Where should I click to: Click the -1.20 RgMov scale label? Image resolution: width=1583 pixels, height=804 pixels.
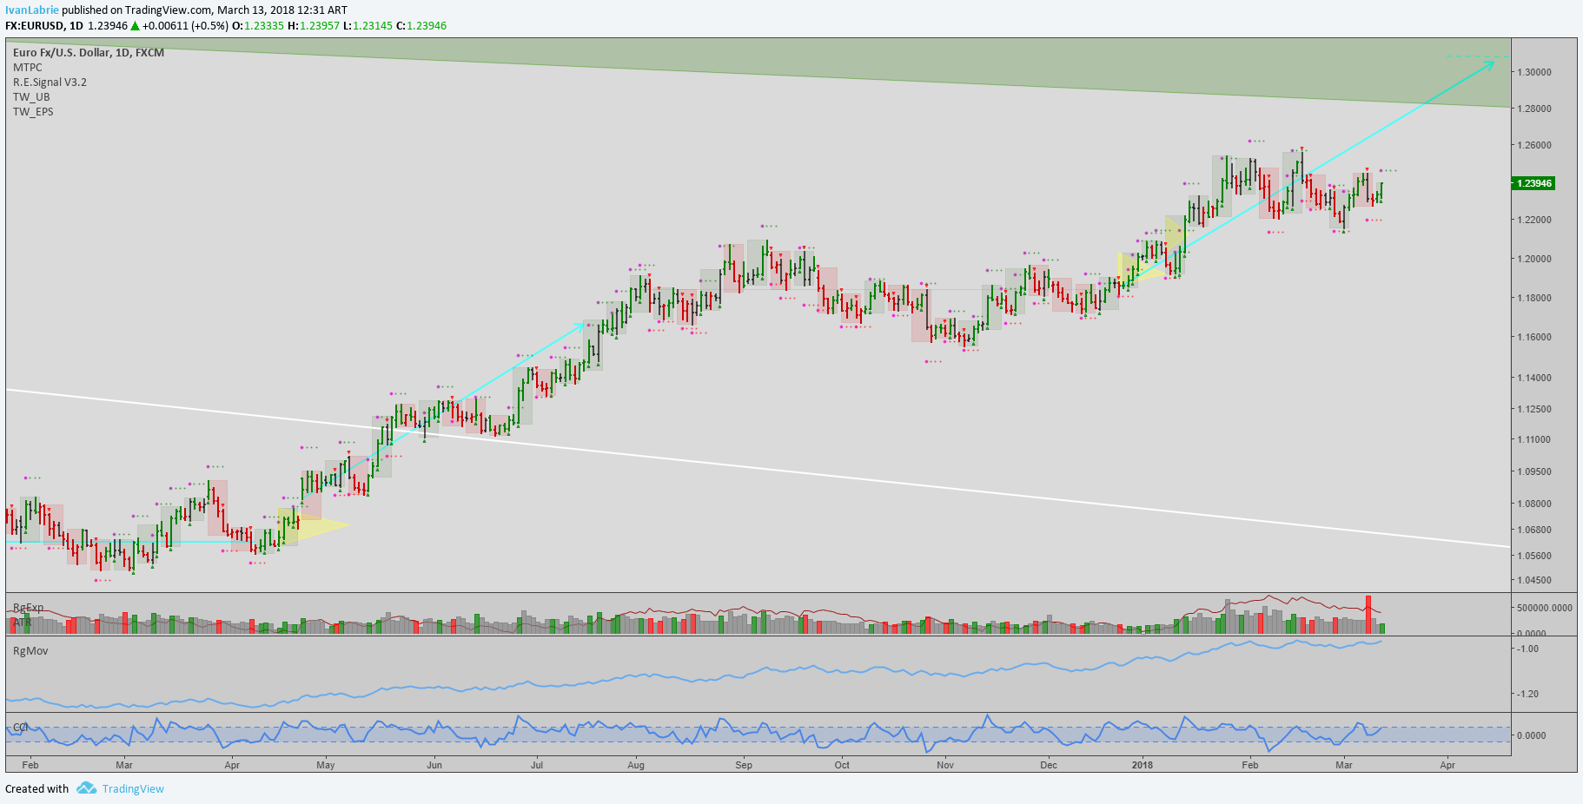pyautogui.click(x=1527, y=694)
